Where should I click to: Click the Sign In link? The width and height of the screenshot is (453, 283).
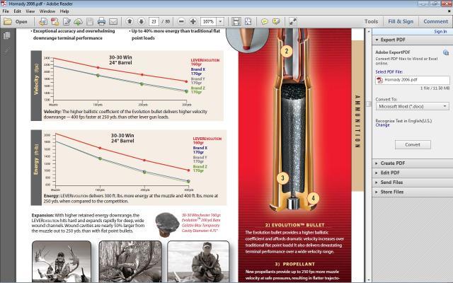[440, 31]
